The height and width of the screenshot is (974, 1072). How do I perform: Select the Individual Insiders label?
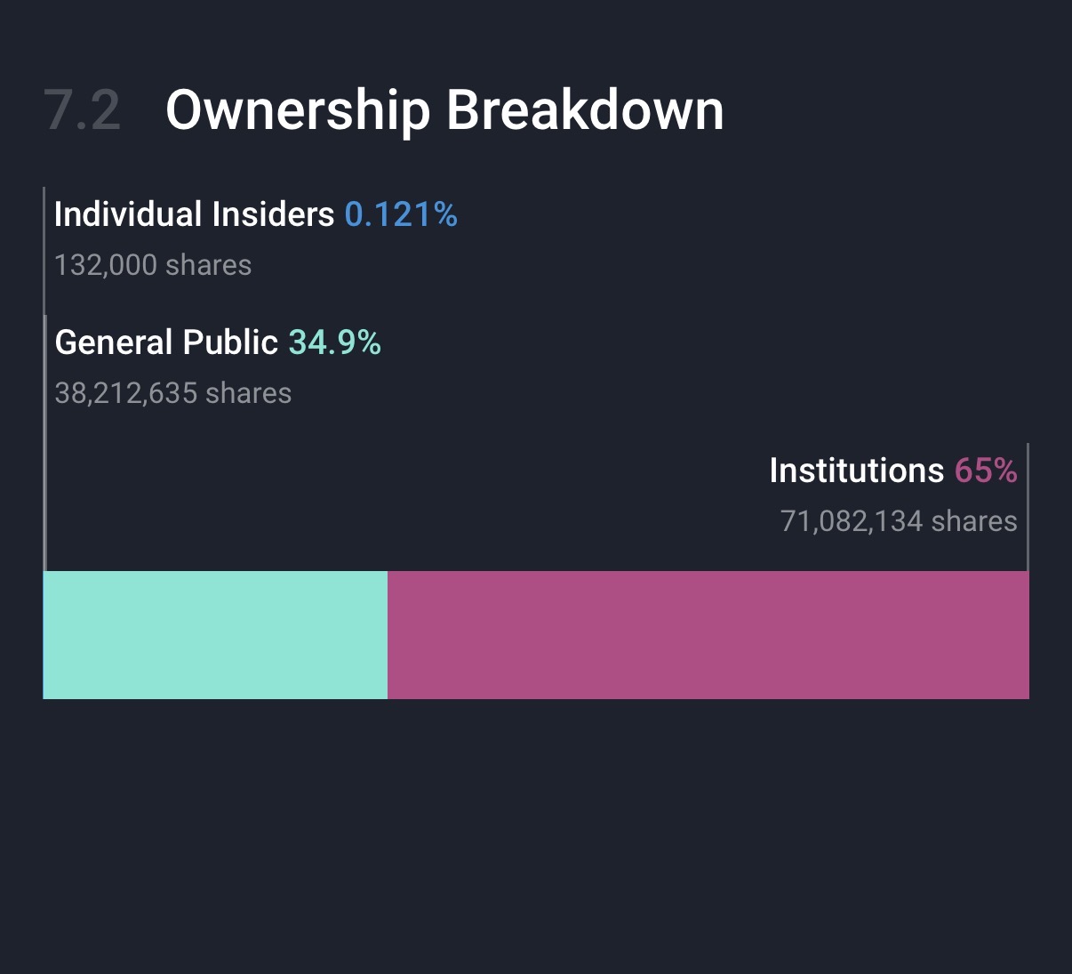tap(194, 214)
